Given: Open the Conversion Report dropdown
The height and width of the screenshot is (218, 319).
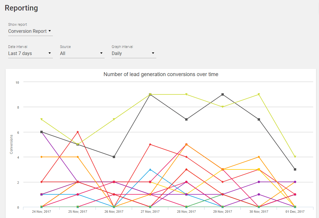Looking at the screenshot, I should pyautogui.click(x=30, y=31).
